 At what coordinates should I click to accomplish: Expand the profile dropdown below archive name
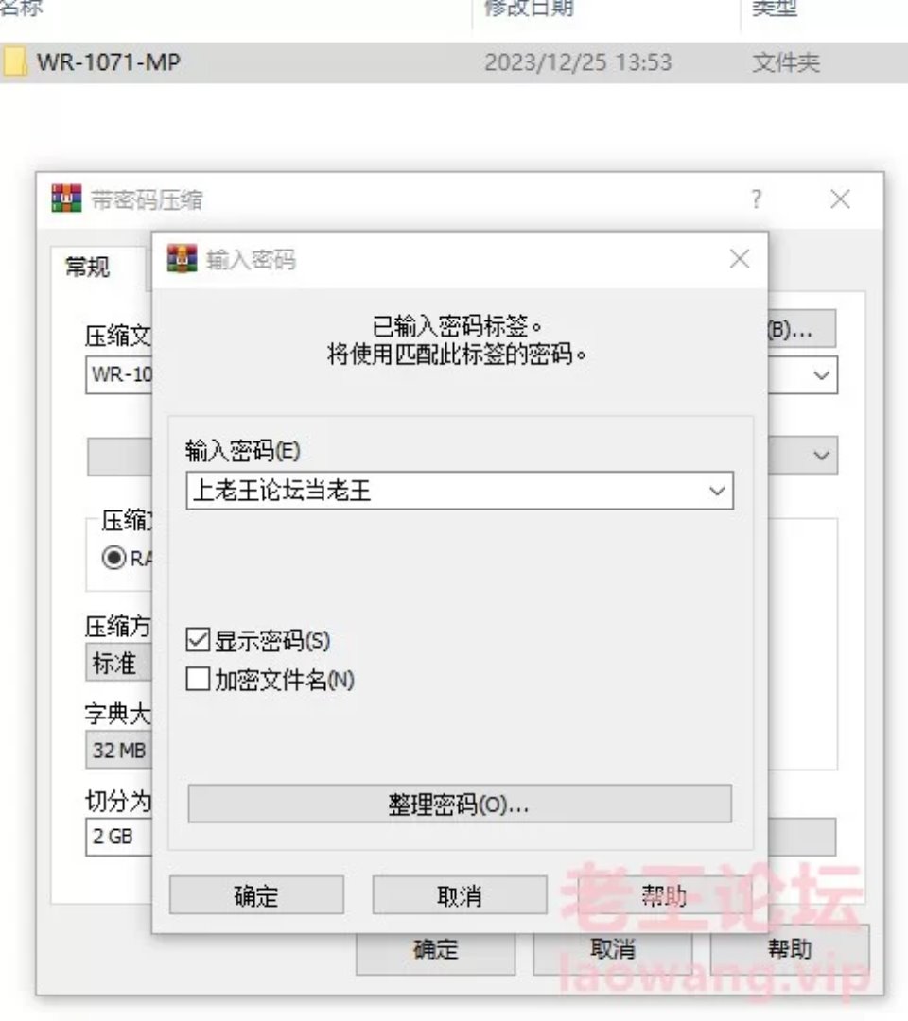click(821, 455)
